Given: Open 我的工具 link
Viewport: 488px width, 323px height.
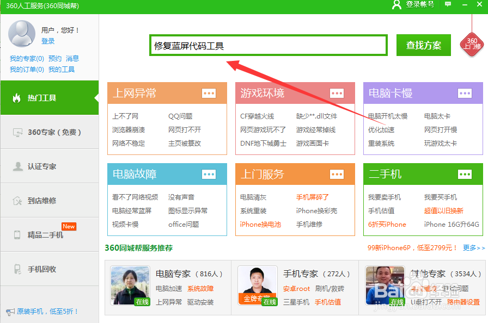Looking at the screenshot, I should [x=62, y=69].
